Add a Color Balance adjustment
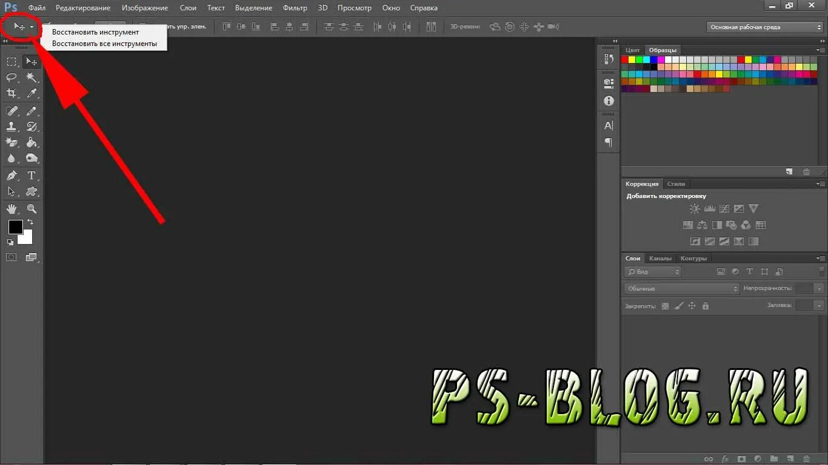The height and width of the screenshot is (465, 828). pos(702,225)
